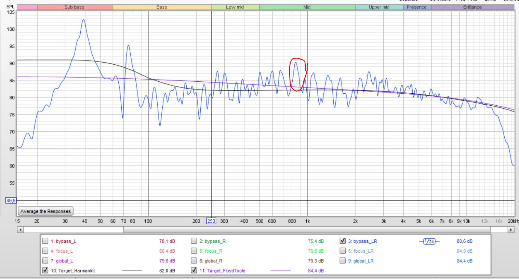This screenshot has height=279, width=519.
Task: Click the 79,6 dB value for global_L
Action: (167, 261)
